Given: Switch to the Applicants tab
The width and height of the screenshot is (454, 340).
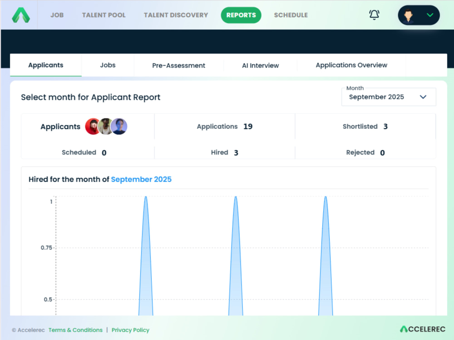Looking at the screenshot, I should 46,65.
